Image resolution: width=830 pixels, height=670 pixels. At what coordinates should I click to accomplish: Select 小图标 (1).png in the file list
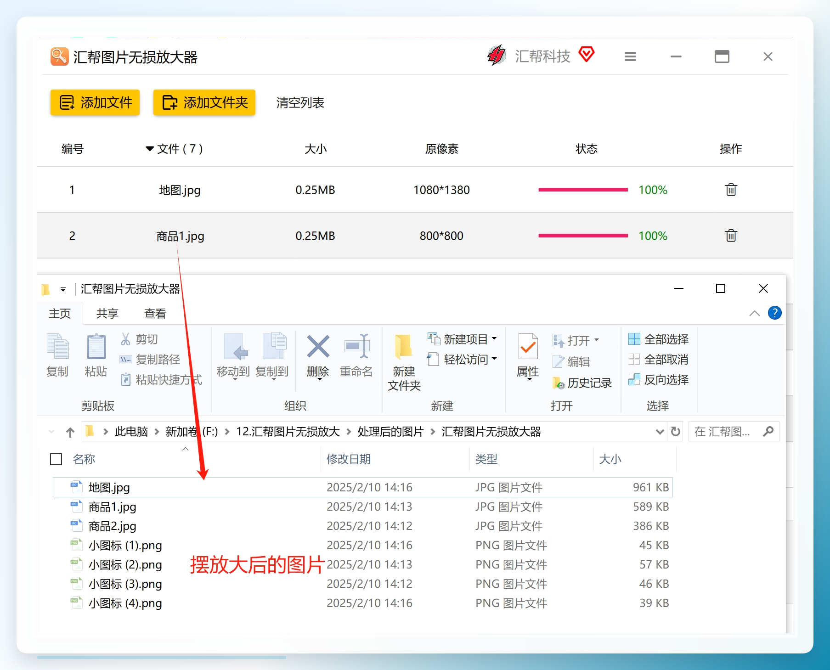363,545
